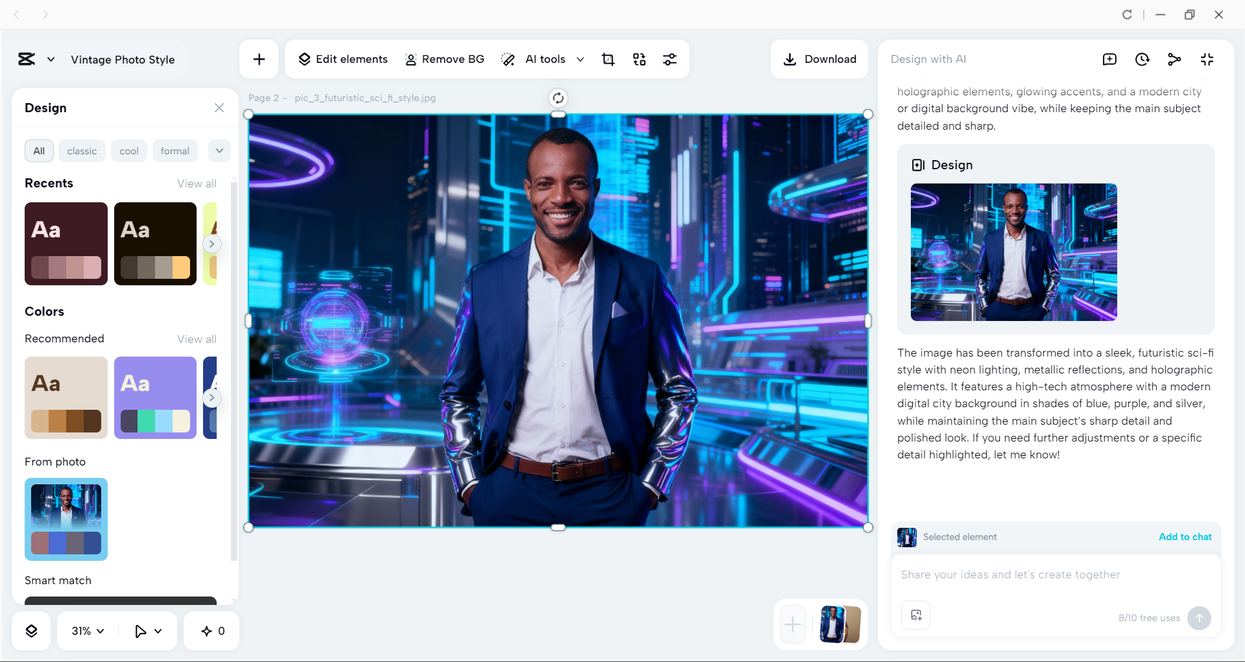Viewport: 1245px width, 662px height.
Task: Apply the beige brown recommended theme
Action: pos(66,397)
